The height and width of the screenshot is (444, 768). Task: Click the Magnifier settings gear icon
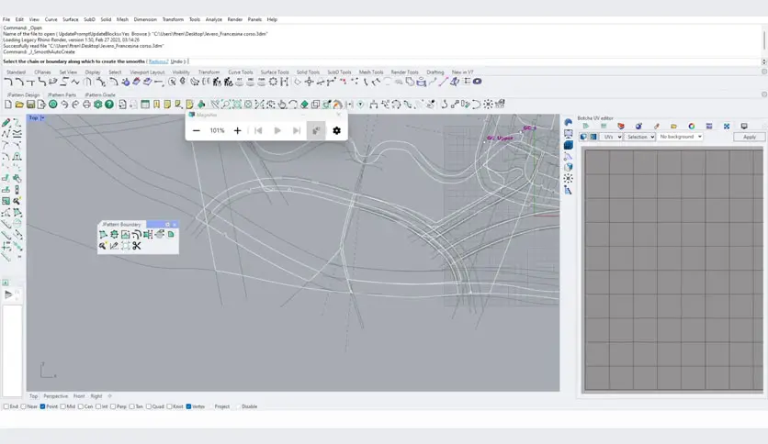336,130
